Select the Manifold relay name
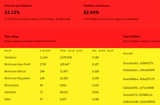 10,92
